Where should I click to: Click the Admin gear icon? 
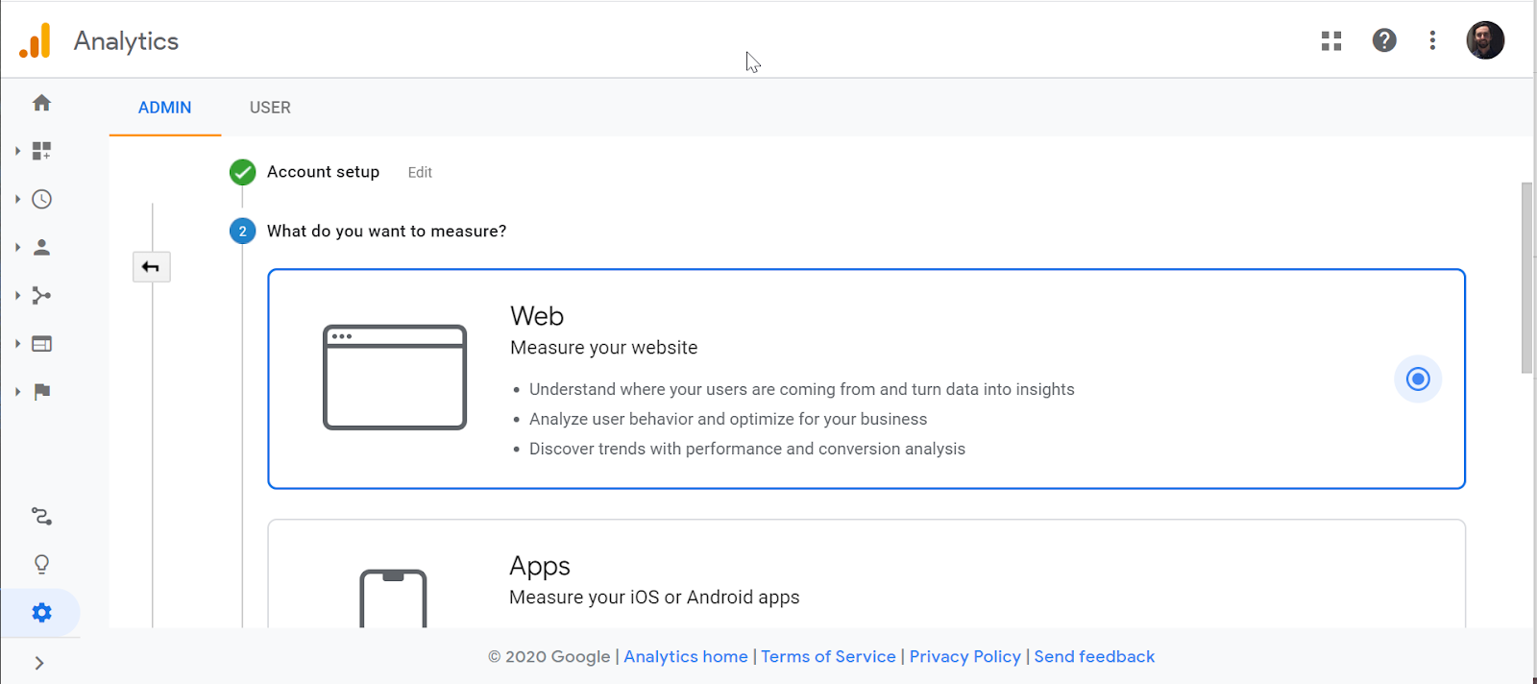coord(41,612)
